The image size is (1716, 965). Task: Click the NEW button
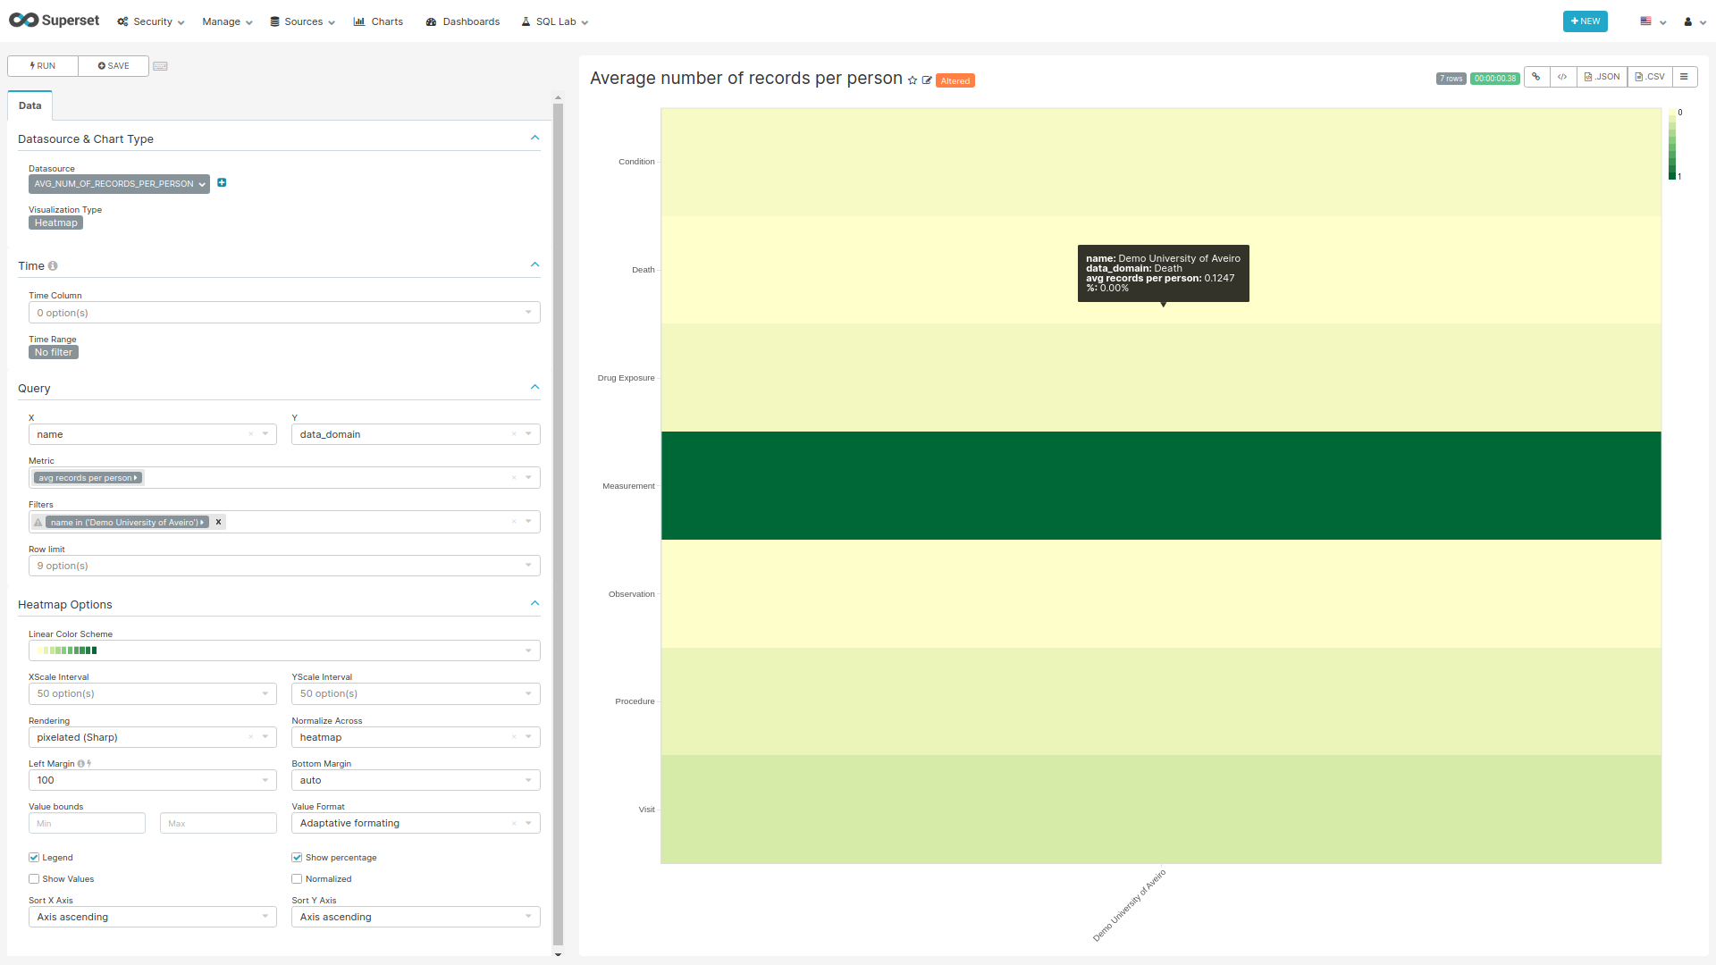(x=1585, y=21)
